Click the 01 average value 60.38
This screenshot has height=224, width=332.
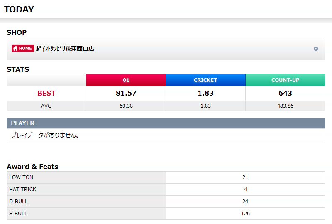pyautogui.click(x=126, y=106)
